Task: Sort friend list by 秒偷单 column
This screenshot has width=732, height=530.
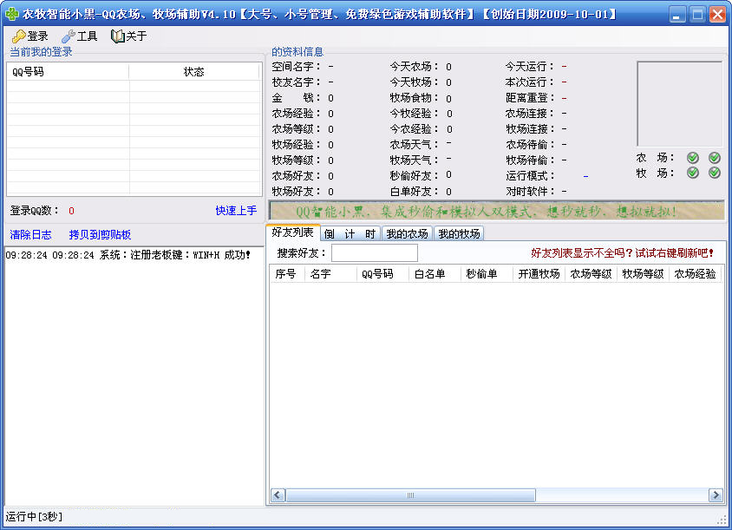Action: pos(487,273)
